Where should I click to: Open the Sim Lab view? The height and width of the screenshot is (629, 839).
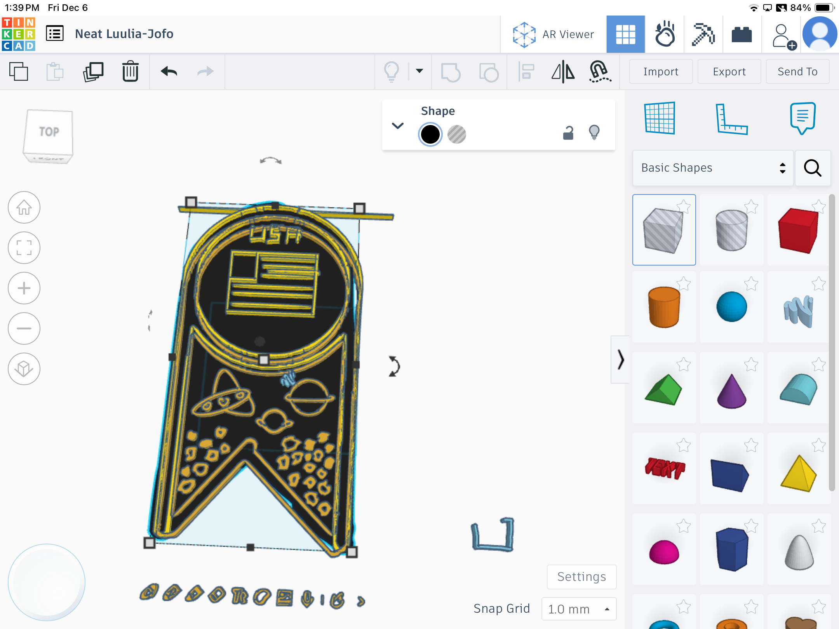665,34
